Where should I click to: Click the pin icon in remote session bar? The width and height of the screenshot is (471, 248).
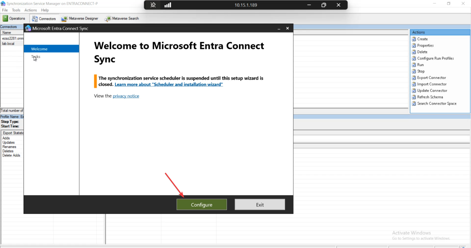[x=153, y=5]
